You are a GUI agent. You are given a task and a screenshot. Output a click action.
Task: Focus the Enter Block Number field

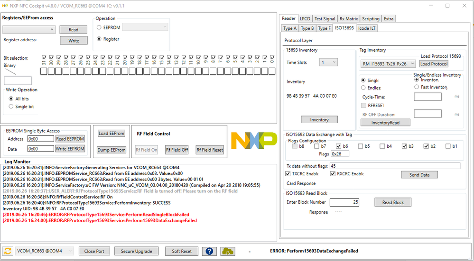(344, 202)
